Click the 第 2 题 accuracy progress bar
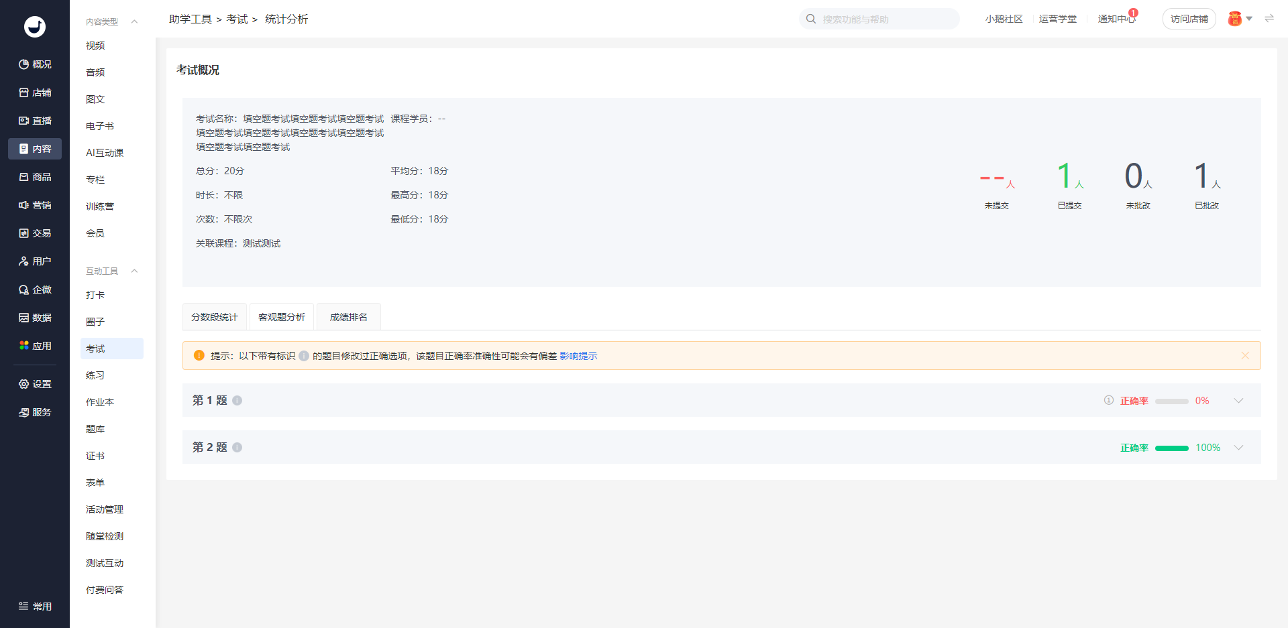This screenshot has width=1288, height=628. click(1171, 448)
